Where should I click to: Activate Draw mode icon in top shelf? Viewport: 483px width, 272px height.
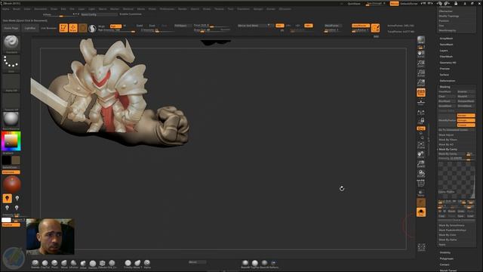pyautogui.click(x=73, y=28)
